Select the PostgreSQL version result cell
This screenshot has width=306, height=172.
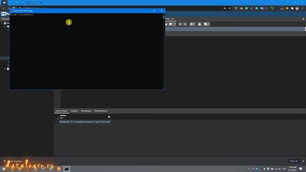coord(85,122)
